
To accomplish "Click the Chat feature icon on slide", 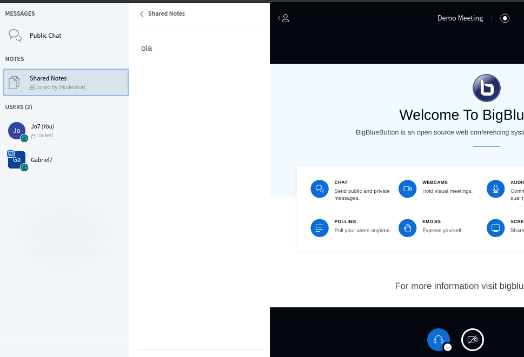I will (x=320, y=189).
